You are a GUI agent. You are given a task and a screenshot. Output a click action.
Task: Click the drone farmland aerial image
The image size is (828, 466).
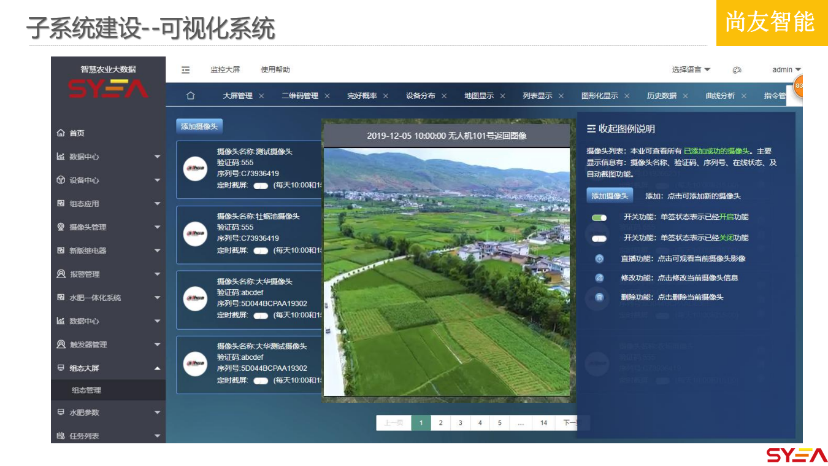coord(447,272)
